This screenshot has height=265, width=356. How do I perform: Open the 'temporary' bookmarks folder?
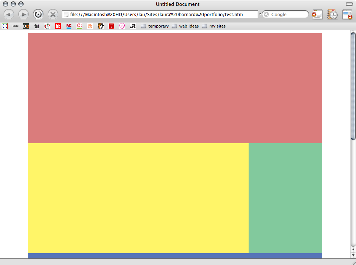155,26
